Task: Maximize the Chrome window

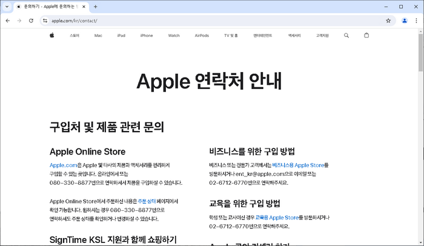Action: [401, 7]
